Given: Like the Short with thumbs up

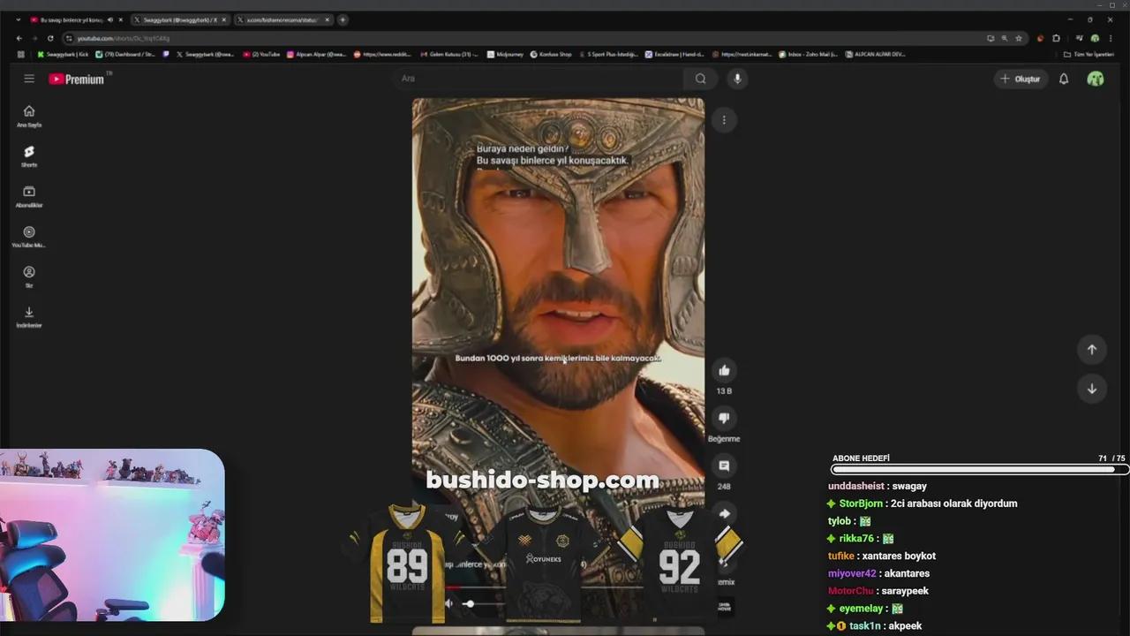Looking at the screenshot, I should tap(724, 370).
